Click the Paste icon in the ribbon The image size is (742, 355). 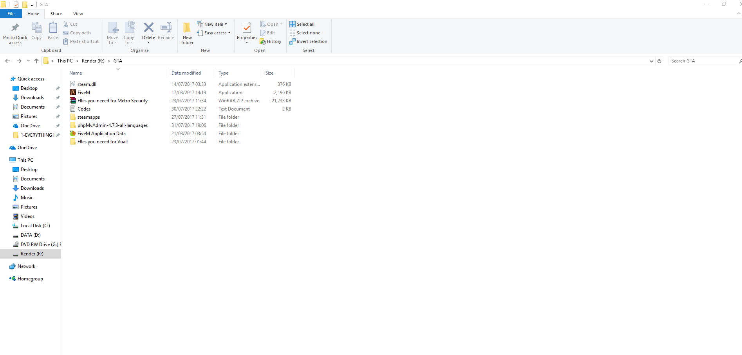53,28
